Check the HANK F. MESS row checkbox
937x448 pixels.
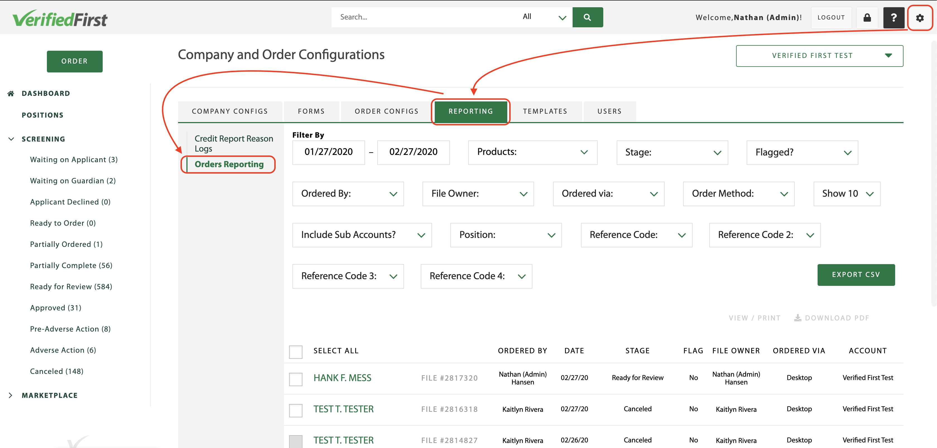coord(296,379)
